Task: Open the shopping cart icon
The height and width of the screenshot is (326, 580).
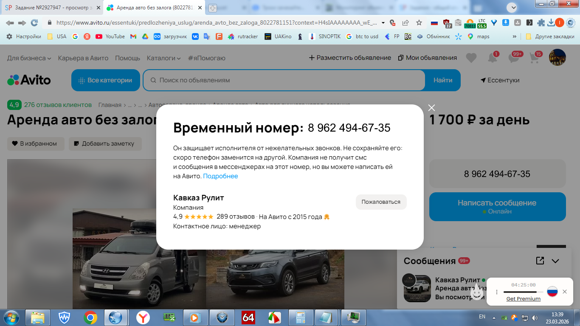Action: pyautogui.click(x=535, y=58)
